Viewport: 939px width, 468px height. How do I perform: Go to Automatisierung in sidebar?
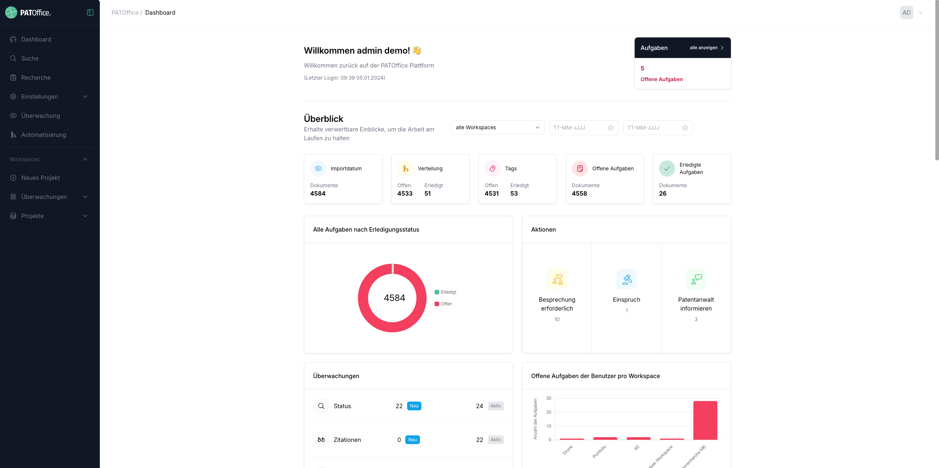44,135
